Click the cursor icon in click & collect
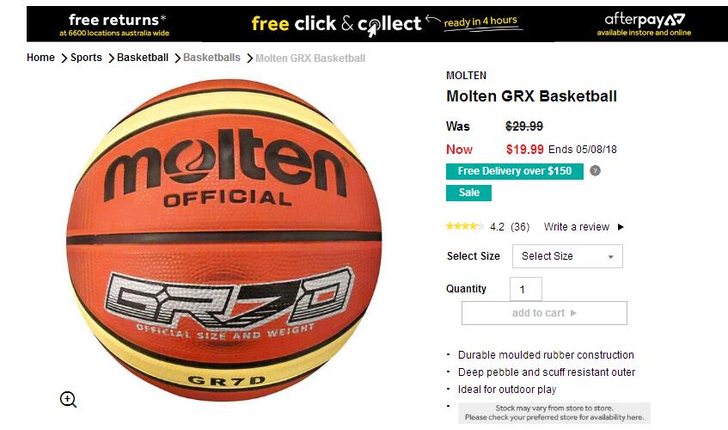728x430 pixels. [374, 28]
